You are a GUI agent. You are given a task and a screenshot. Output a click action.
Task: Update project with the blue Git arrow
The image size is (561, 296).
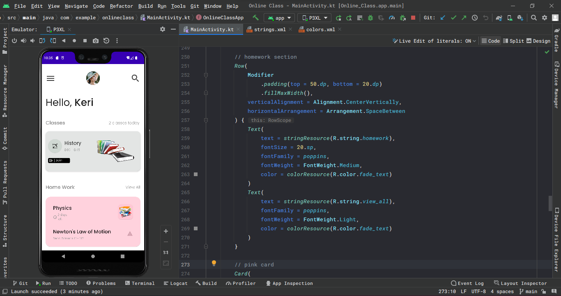(443, 18)
